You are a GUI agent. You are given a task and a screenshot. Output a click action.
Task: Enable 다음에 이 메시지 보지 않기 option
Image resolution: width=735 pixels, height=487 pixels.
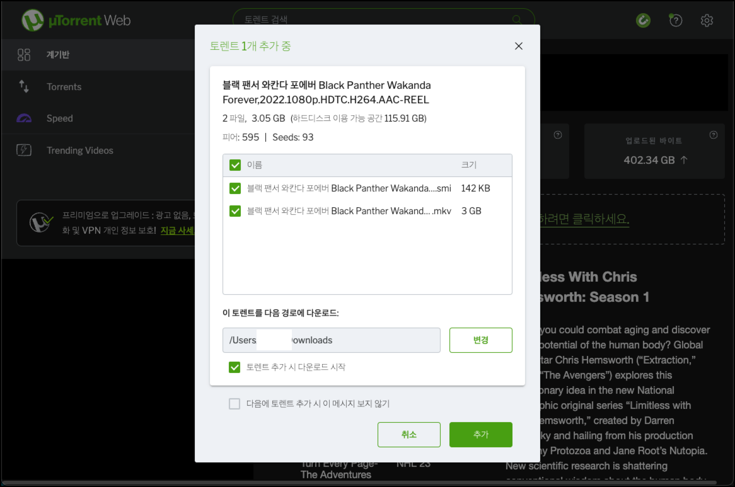click(x=234, y=404)
